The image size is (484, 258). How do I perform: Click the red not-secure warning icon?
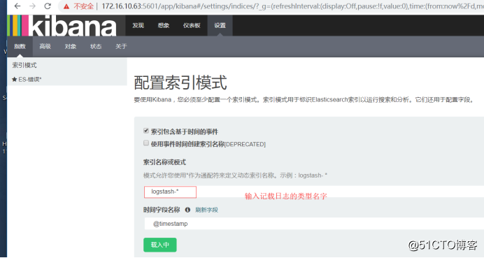66,6
